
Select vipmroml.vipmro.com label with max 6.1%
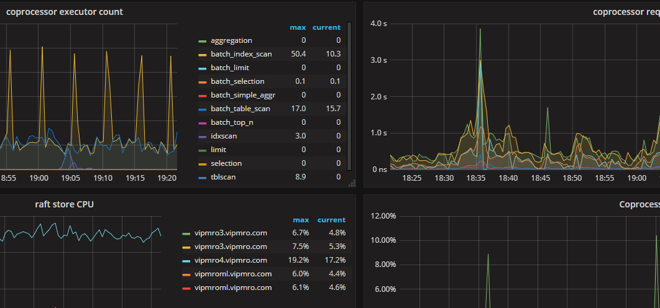point(233,288)
